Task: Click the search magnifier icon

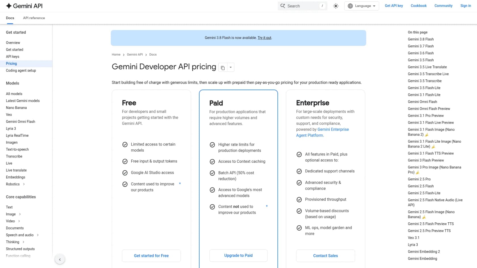Action: tap(283, 6)
